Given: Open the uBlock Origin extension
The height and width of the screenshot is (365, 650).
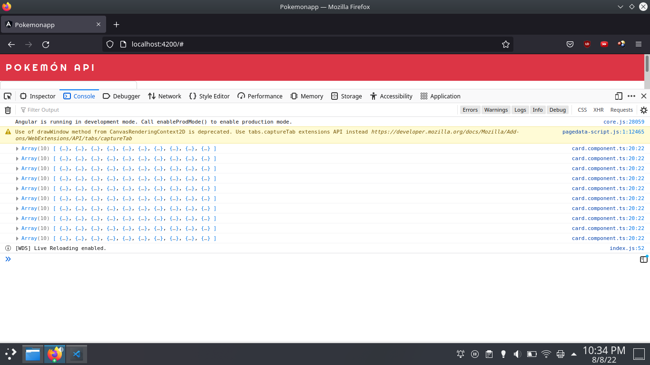Looking at the screenshot, I should pyautogui.click(x=587, y=44).
